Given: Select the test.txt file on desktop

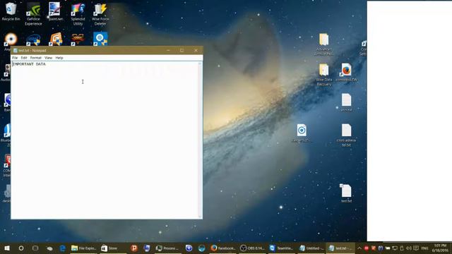Looking at the screenshot, I should [346, 193].
